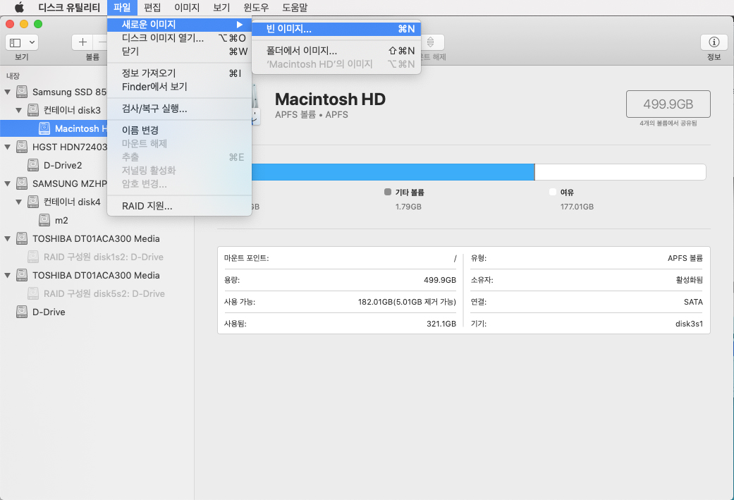Click the 177.01GB free value
This screenshot has width=734, height=500.
(x=577, y=207)
